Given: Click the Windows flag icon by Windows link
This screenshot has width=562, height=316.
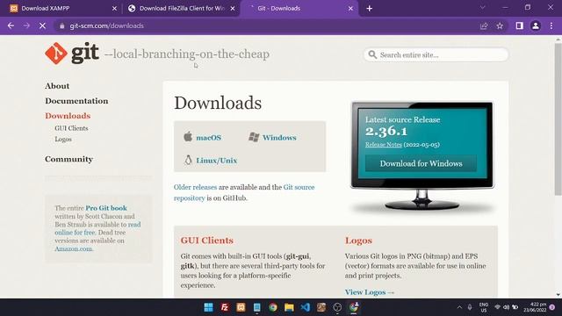Looking at the screenshot, I should coord(254,137).
